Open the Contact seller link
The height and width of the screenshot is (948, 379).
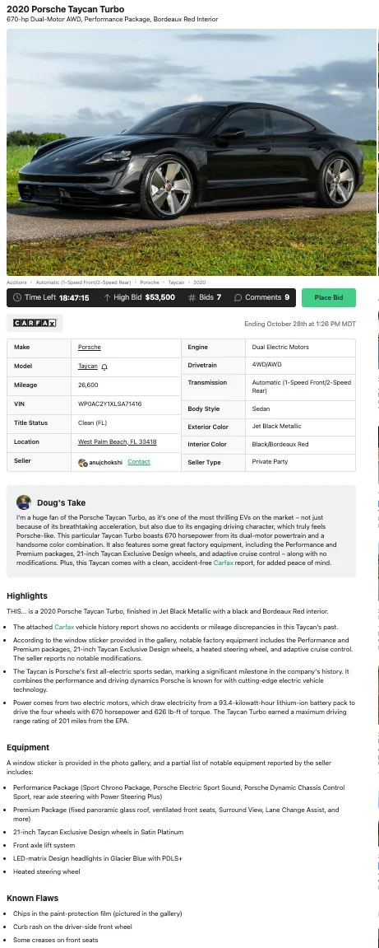pyautogui.click(x=139, y=462)
